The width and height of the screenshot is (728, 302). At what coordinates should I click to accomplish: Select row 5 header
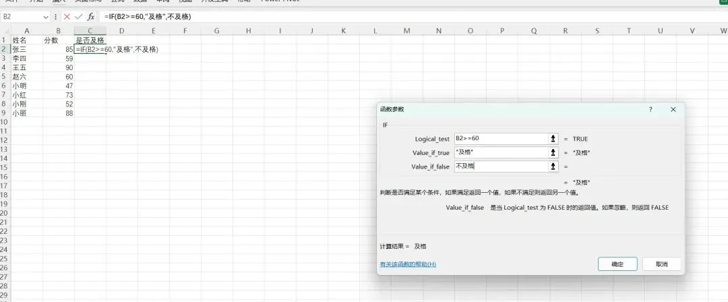[x=5, y=77]
